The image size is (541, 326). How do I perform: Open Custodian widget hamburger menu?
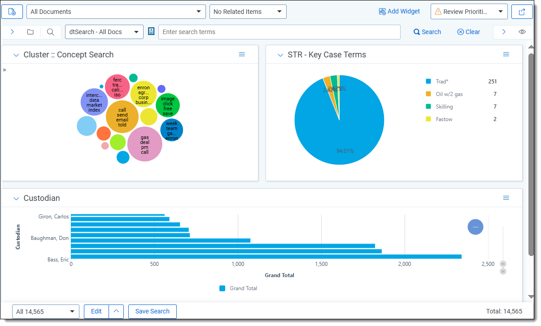[506, 198]
